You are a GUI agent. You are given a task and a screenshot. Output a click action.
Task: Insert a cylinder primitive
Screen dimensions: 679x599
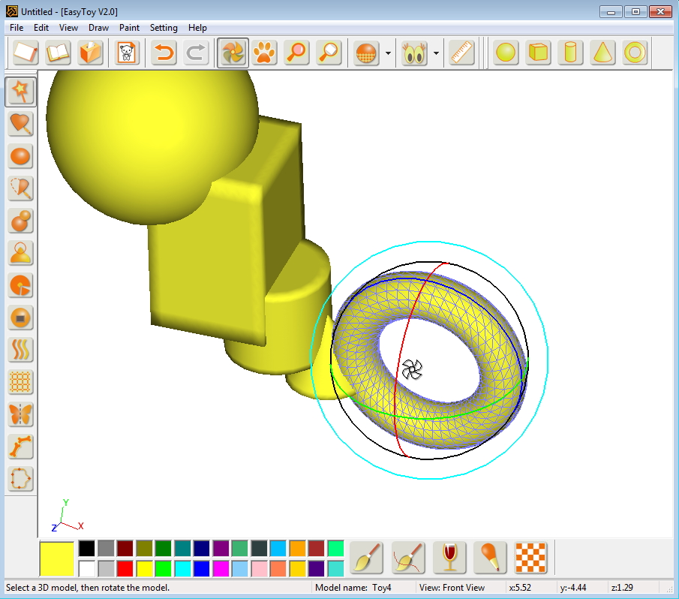(570, 53)
